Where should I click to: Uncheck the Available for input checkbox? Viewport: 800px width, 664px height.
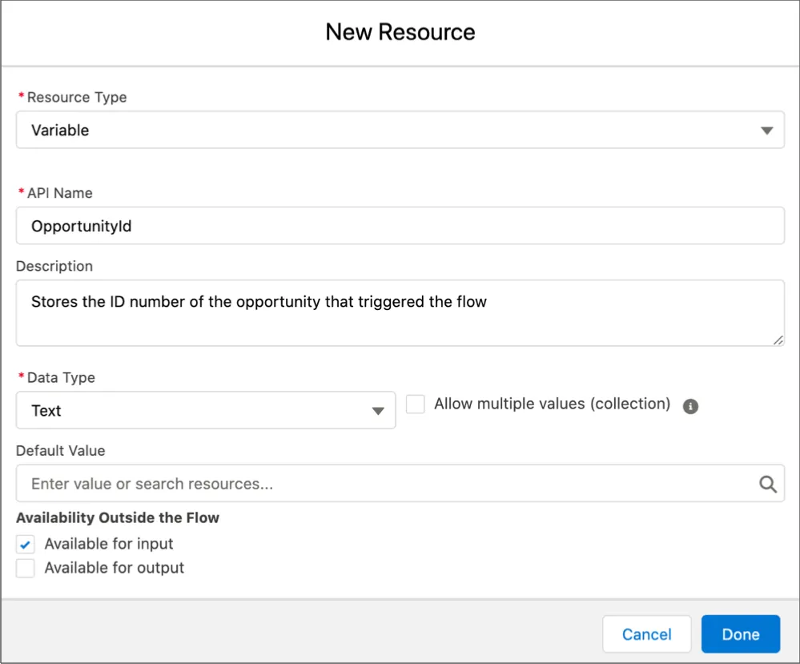[26, 545]
